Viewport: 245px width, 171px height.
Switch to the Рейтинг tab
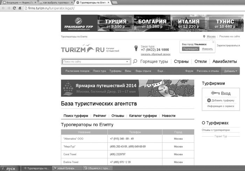[x=100, y=116]
